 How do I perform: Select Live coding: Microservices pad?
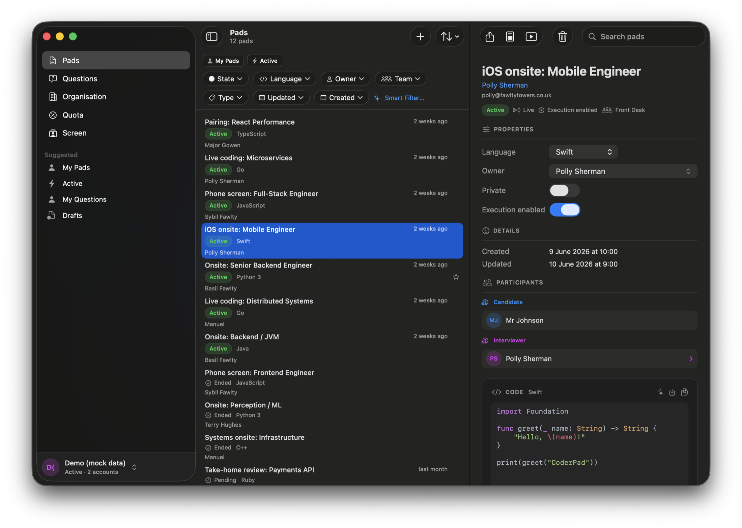point(332,169)
